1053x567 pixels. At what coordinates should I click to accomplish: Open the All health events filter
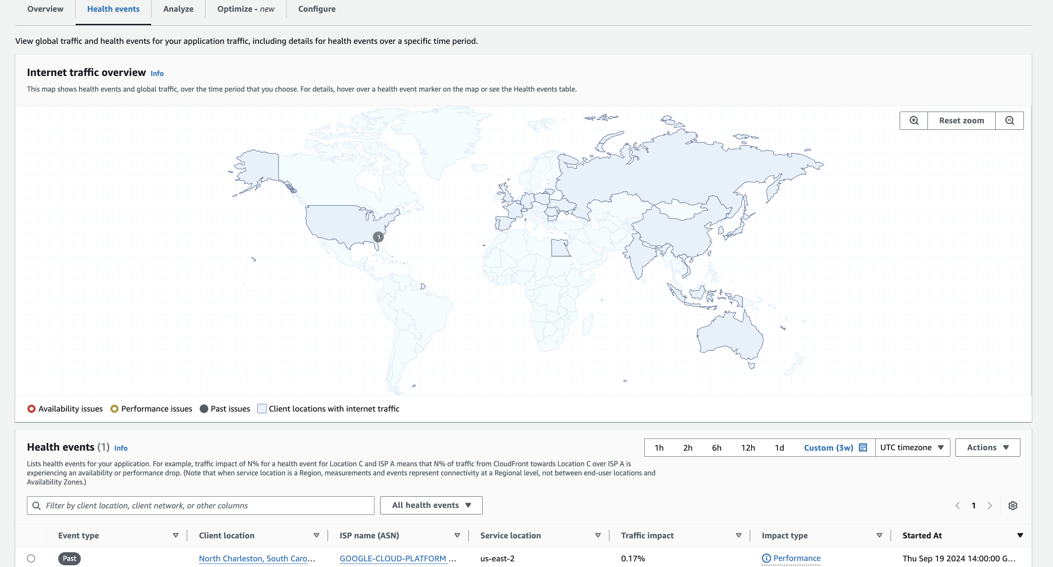pos(431,505)
